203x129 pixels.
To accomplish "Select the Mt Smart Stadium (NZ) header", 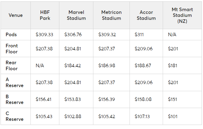I will [182, 15].
